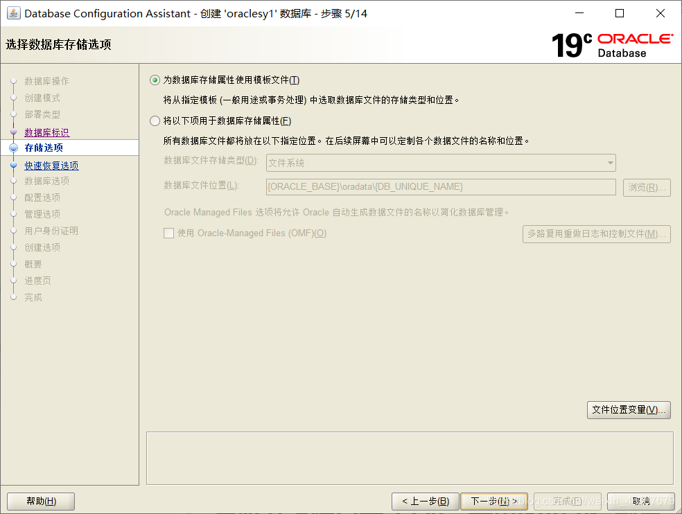Click the 帮助(H) help button
Image resolution: width=682 pixels, height=514 pixels.
(x=41, y=501)
